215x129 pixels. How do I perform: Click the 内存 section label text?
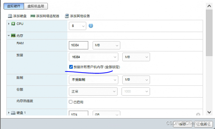[x=20, y=36]
